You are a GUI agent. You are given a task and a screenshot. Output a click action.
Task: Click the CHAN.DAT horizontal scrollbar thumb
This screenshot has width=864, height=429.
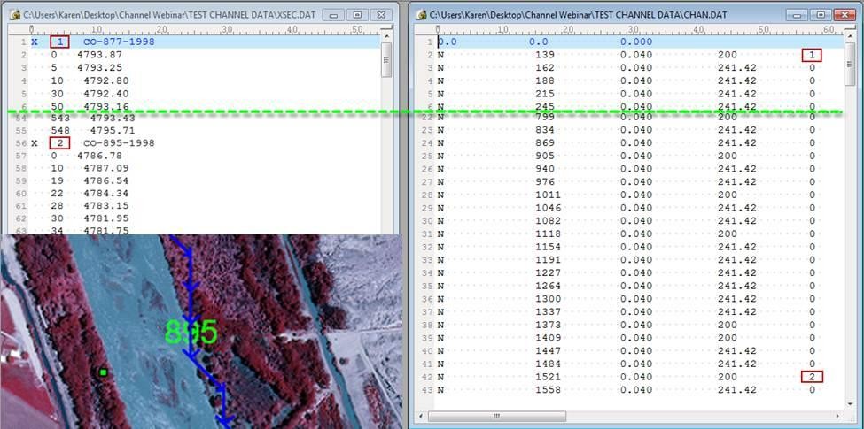click(x=496, y=416)
